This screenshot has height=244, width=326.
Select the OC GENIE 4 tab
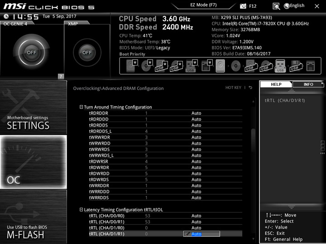pos(16,23)
